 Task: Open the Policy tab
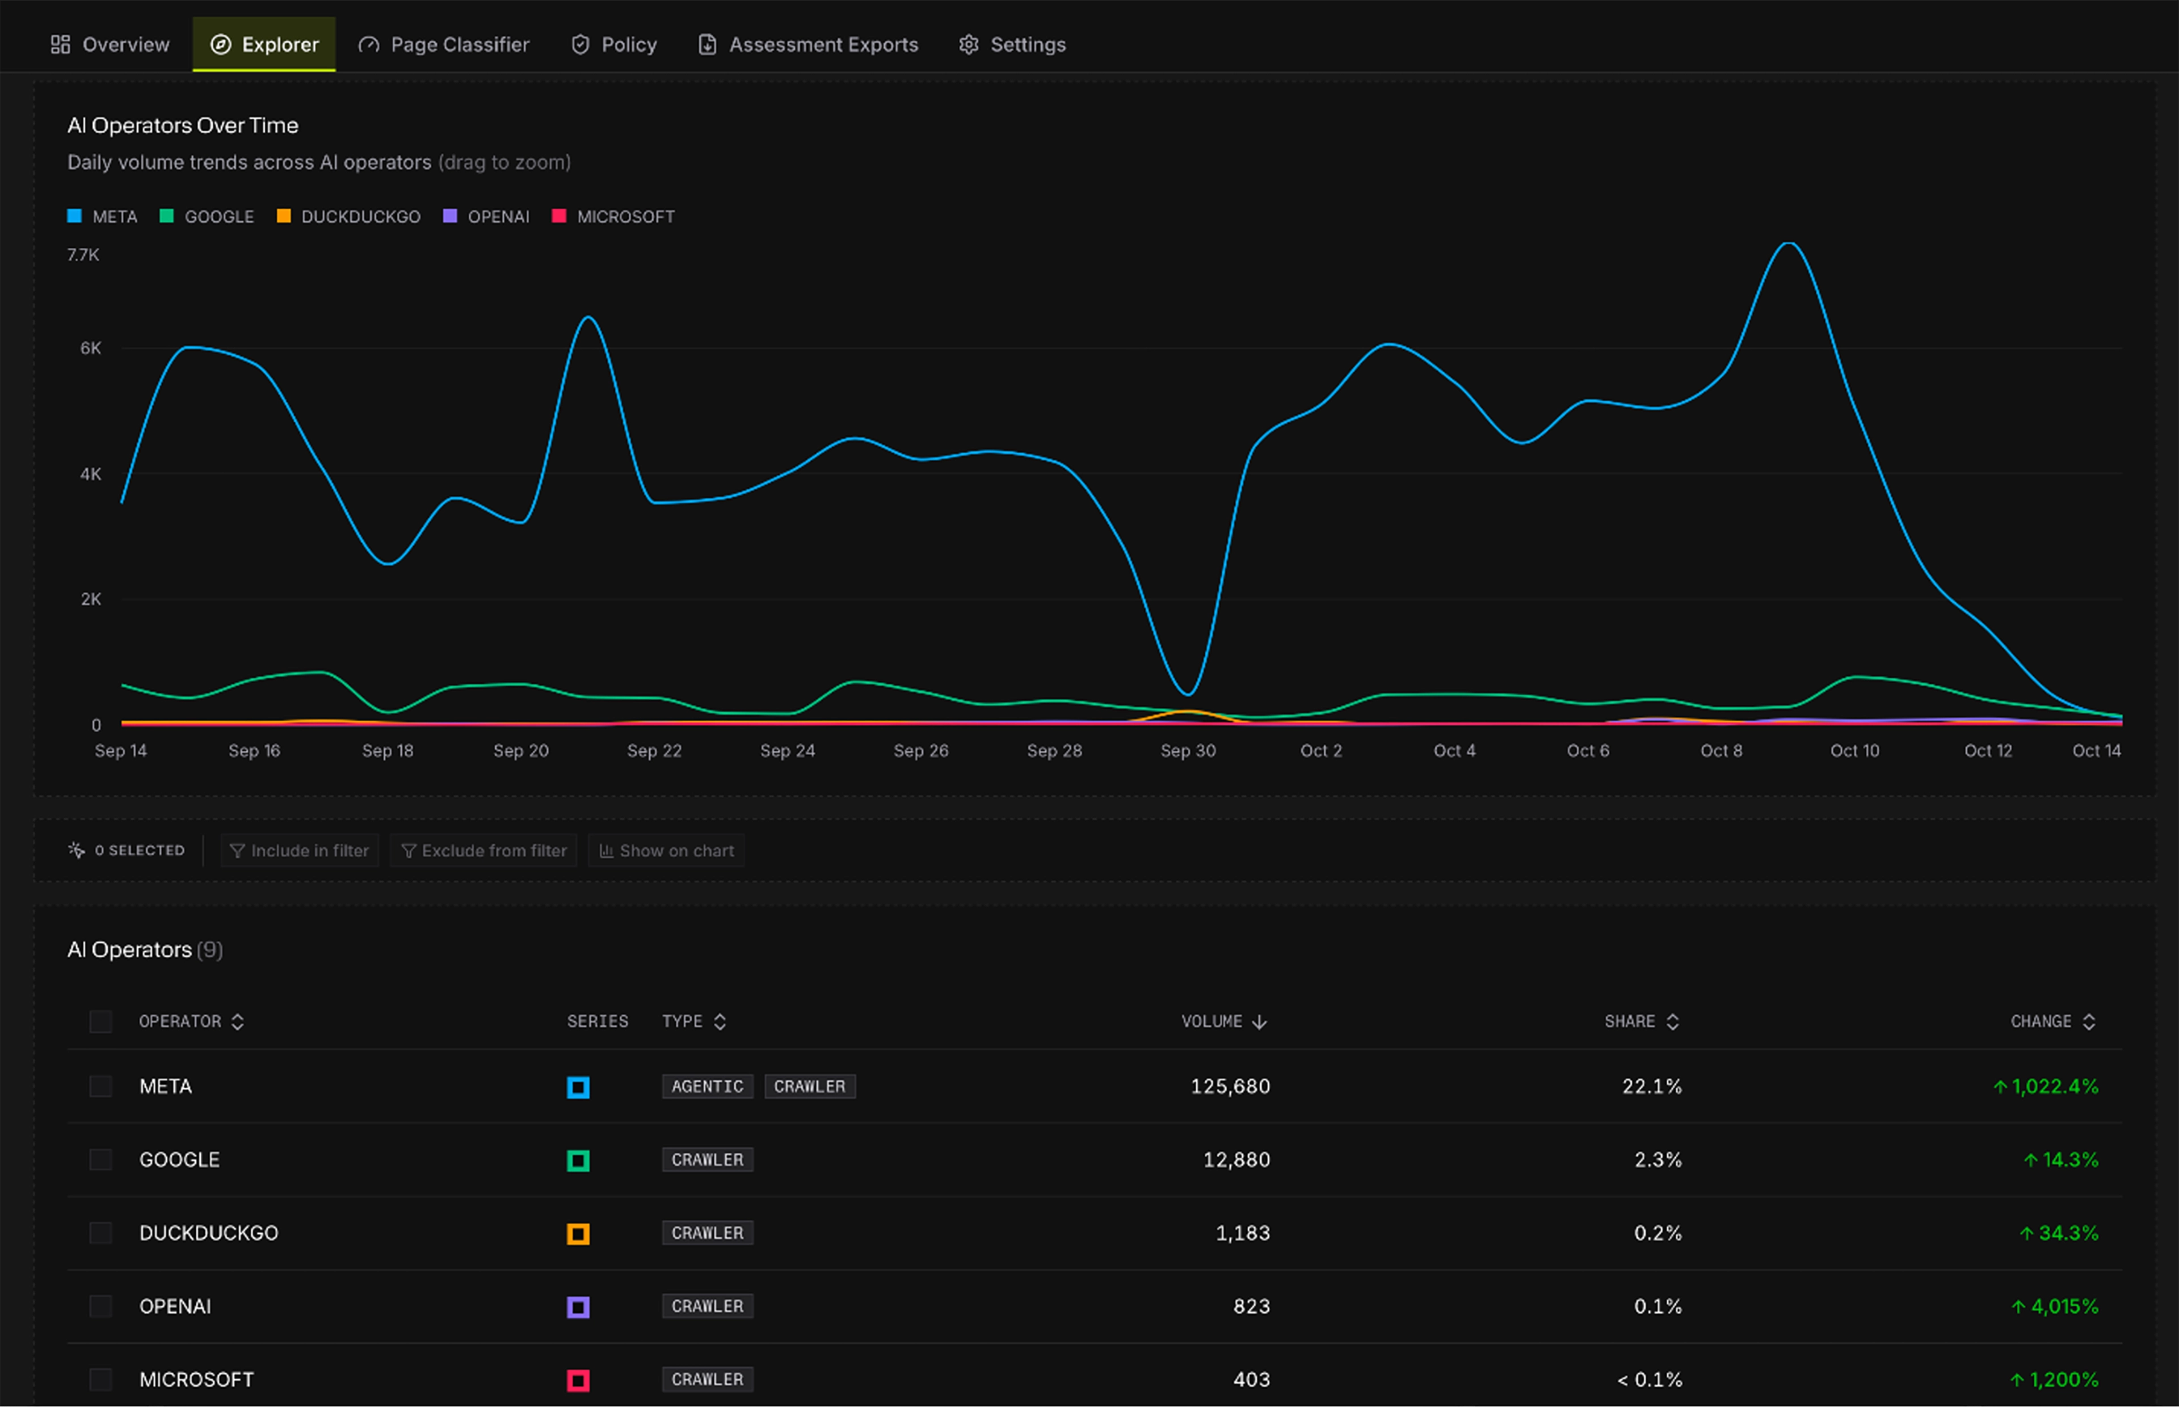click(614, 44)
